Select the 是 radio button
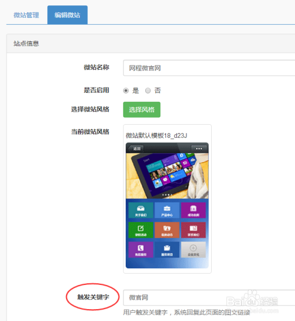The height and width of the screenshot is (321, 295). (x=126, y=90)
